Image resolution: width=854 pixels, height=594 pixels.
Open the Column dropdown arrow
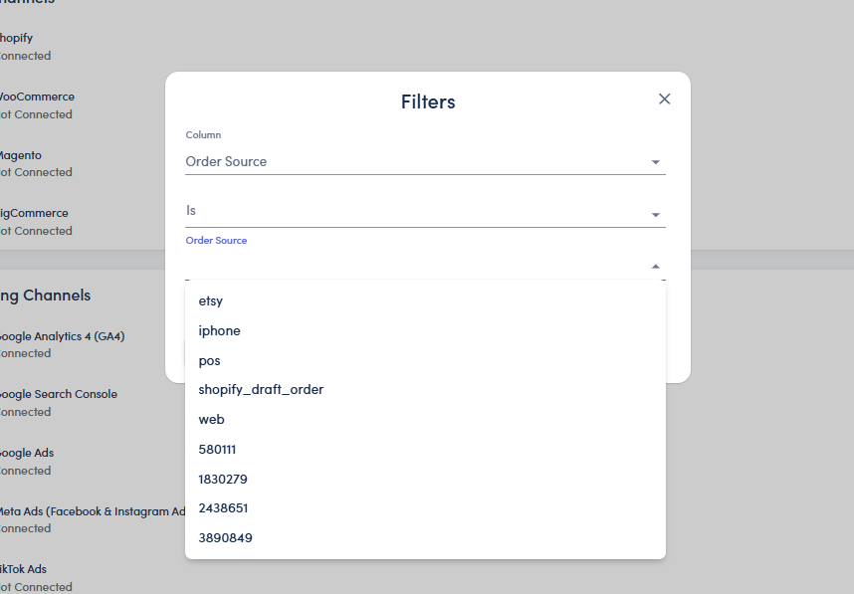(655, 162)
